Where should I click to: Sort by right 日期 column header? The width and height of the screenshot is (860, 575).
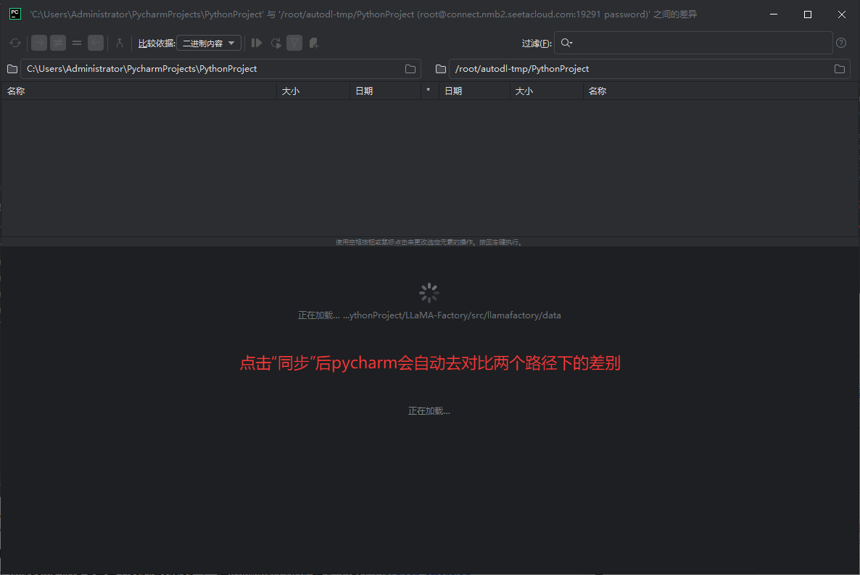474,91
